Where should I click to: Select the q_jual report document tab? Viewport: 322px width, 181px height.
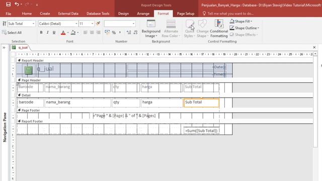point(21,48)
